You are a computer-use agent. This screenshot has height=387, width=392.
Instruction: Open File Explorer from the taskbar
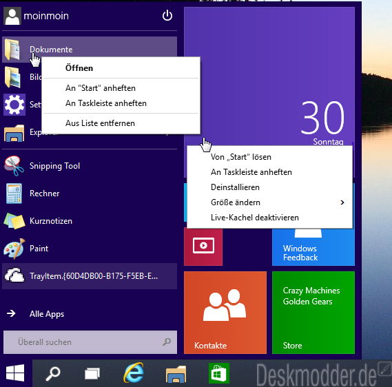point(176,374)
